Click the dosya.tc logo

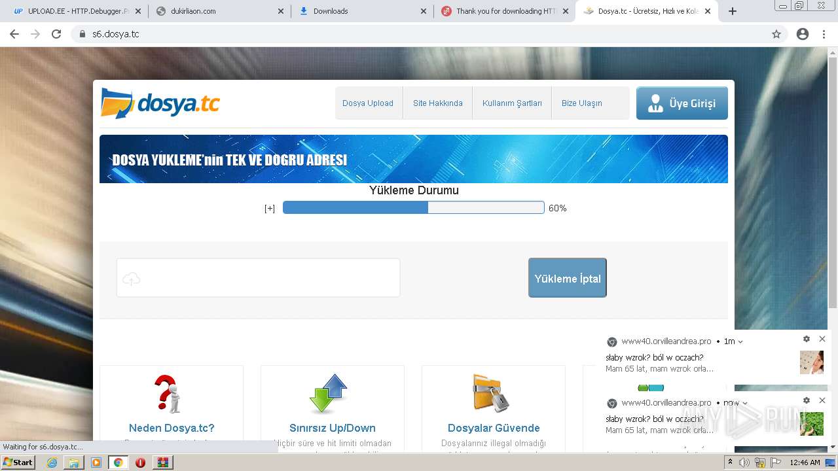pos(160,103)
